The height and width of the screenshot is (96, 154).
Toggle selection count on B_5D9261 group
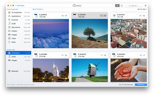point(103,16)
